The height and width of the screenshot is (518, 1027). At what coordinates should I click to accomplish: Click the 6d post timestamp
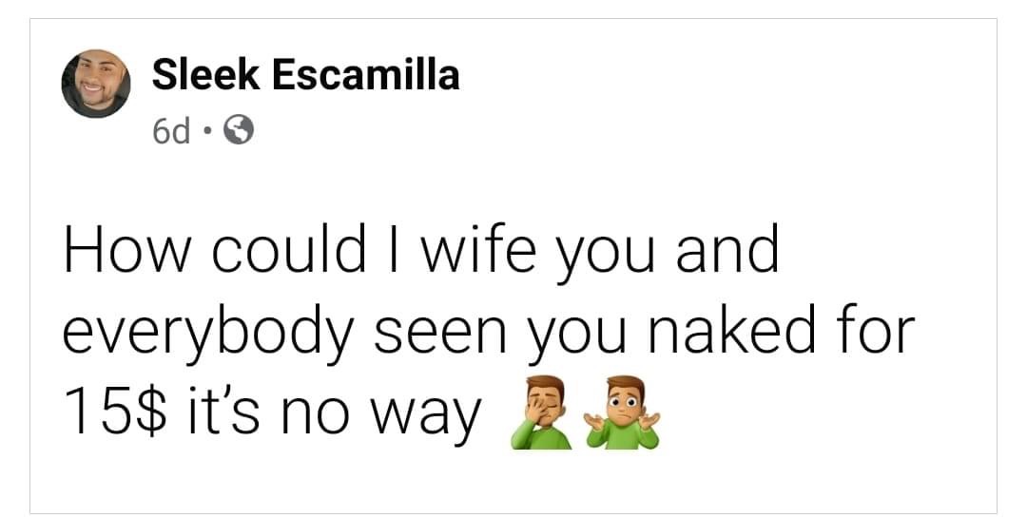pyautogui.click(x=171, y=132)
